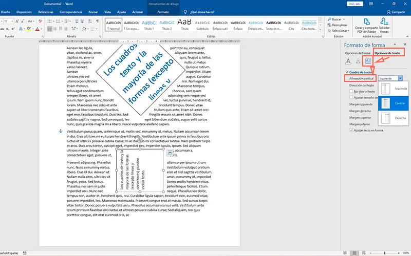Open the Text Effects icon
The image size is (411, 256).
pos(358,61)
